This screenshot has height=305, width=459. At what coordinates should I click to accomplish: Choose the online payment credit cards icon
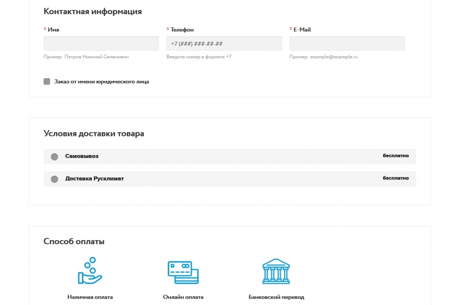[183, 272]
